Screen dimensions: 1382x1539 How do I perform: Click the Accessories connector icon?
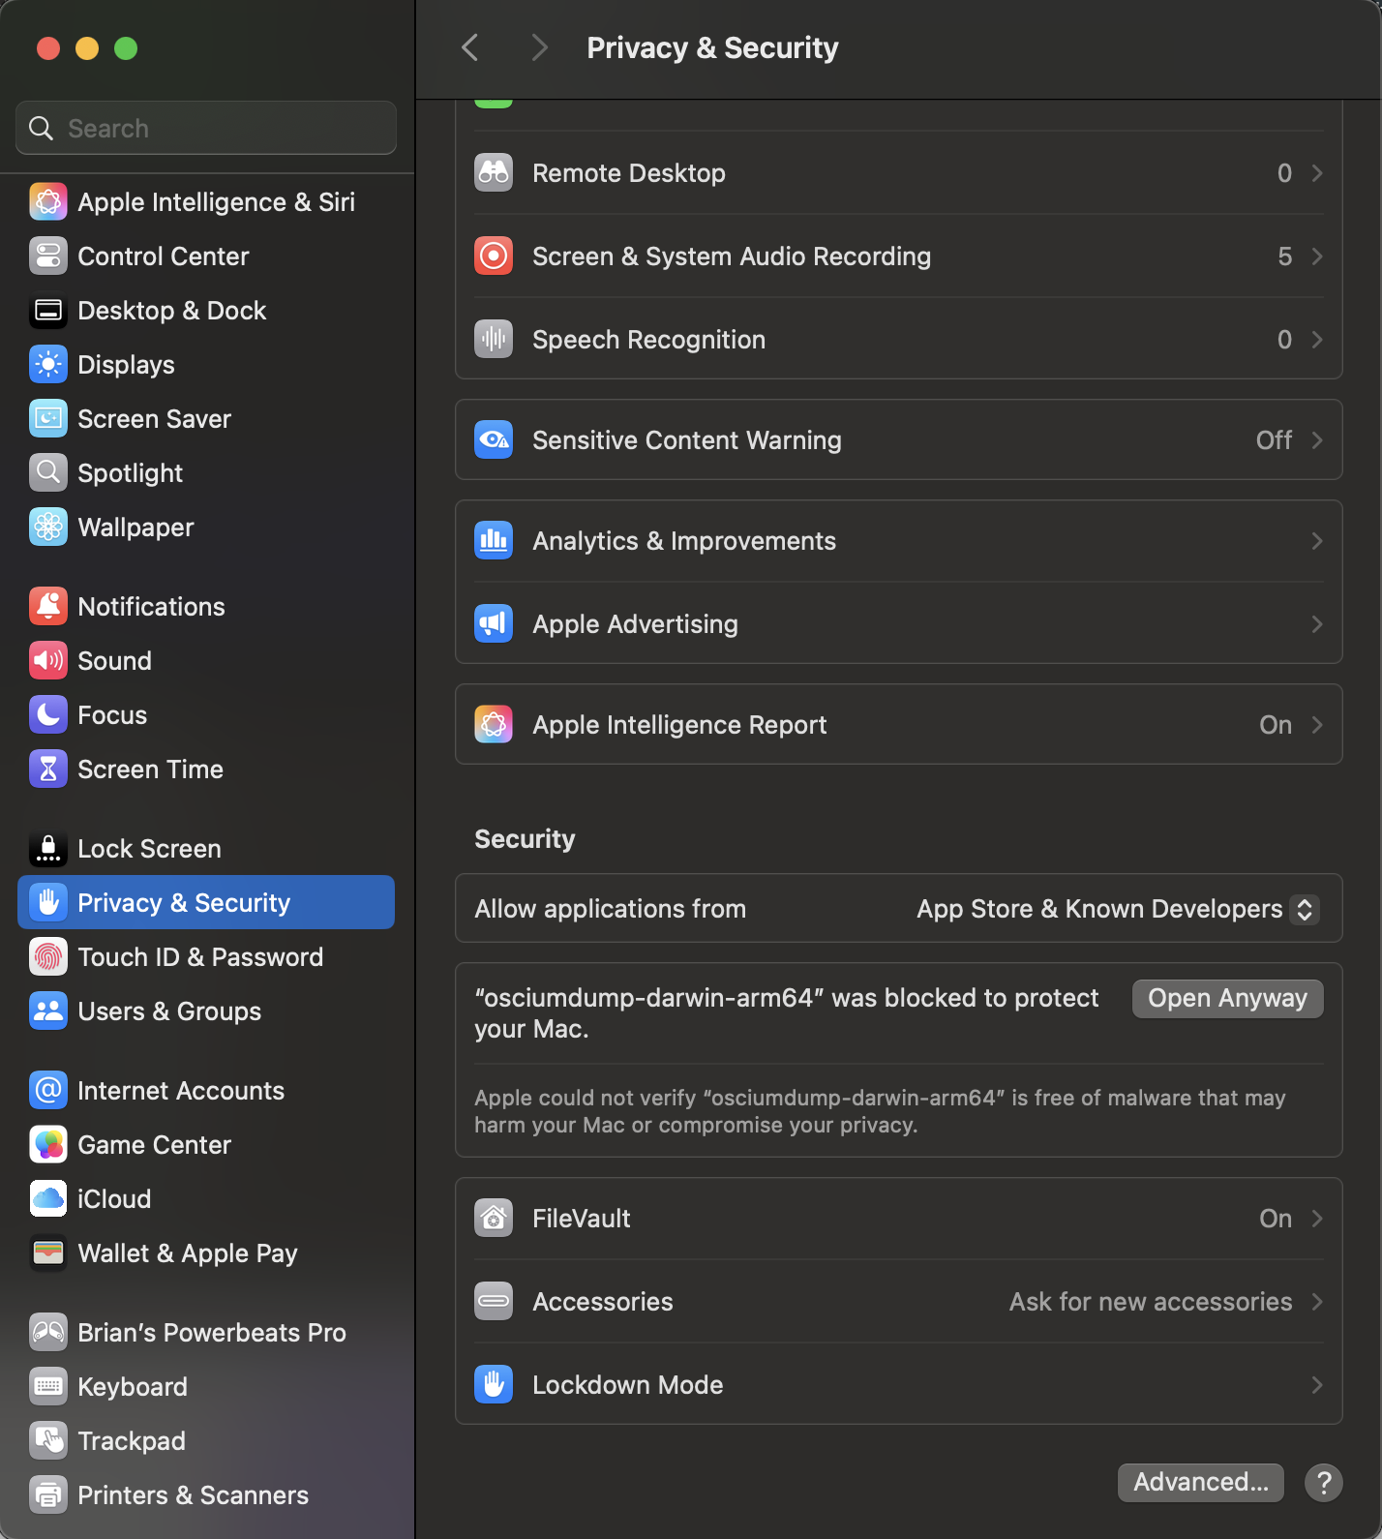coord(494,1302)
